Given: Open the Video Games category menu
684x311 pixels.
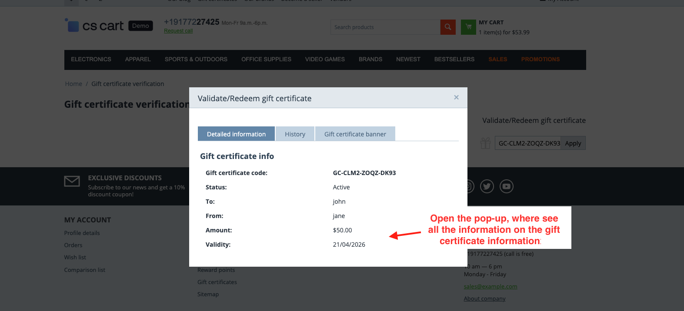Looking at the screenshot, I should coord(325,60).
